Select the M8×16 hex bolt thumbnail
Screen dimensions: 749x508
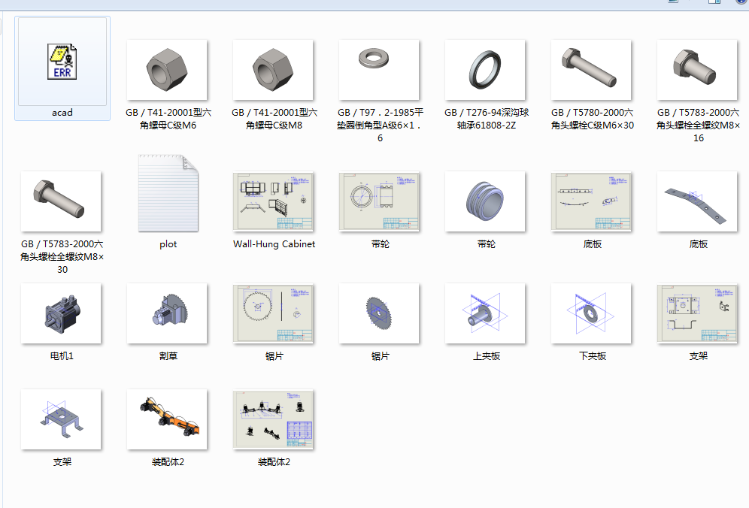[697, 70]
